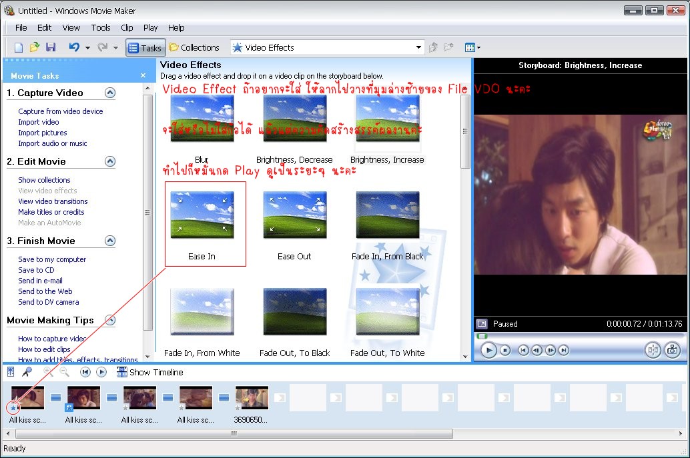
Task: Click Capture from video device link
Action: pyautogui.click(x=61, y=111)
